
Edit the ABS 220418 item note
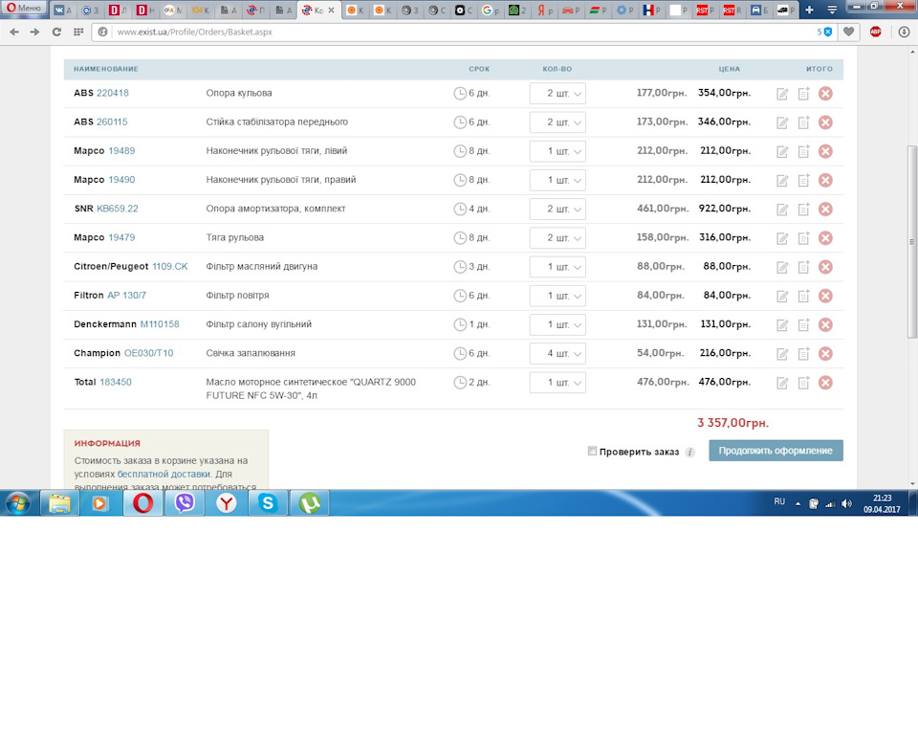click(782, 94)
